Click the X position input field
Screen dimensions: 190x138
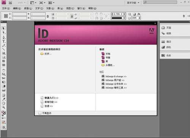pyautogui.click(x=19, y=14)
